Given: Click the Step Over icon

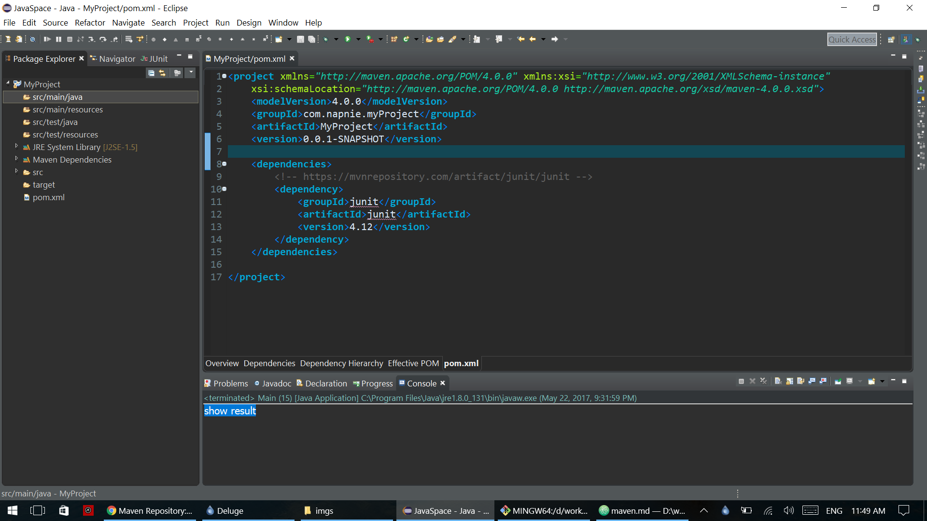Looking at the screenshot, I should click(x=103, y=39).
